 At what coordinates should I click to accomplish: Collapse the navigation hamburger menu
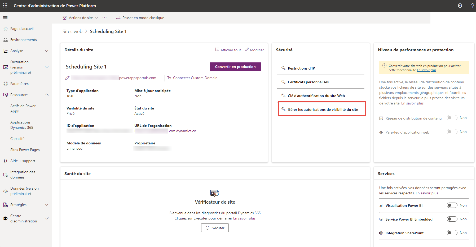[x=5, y=18]
